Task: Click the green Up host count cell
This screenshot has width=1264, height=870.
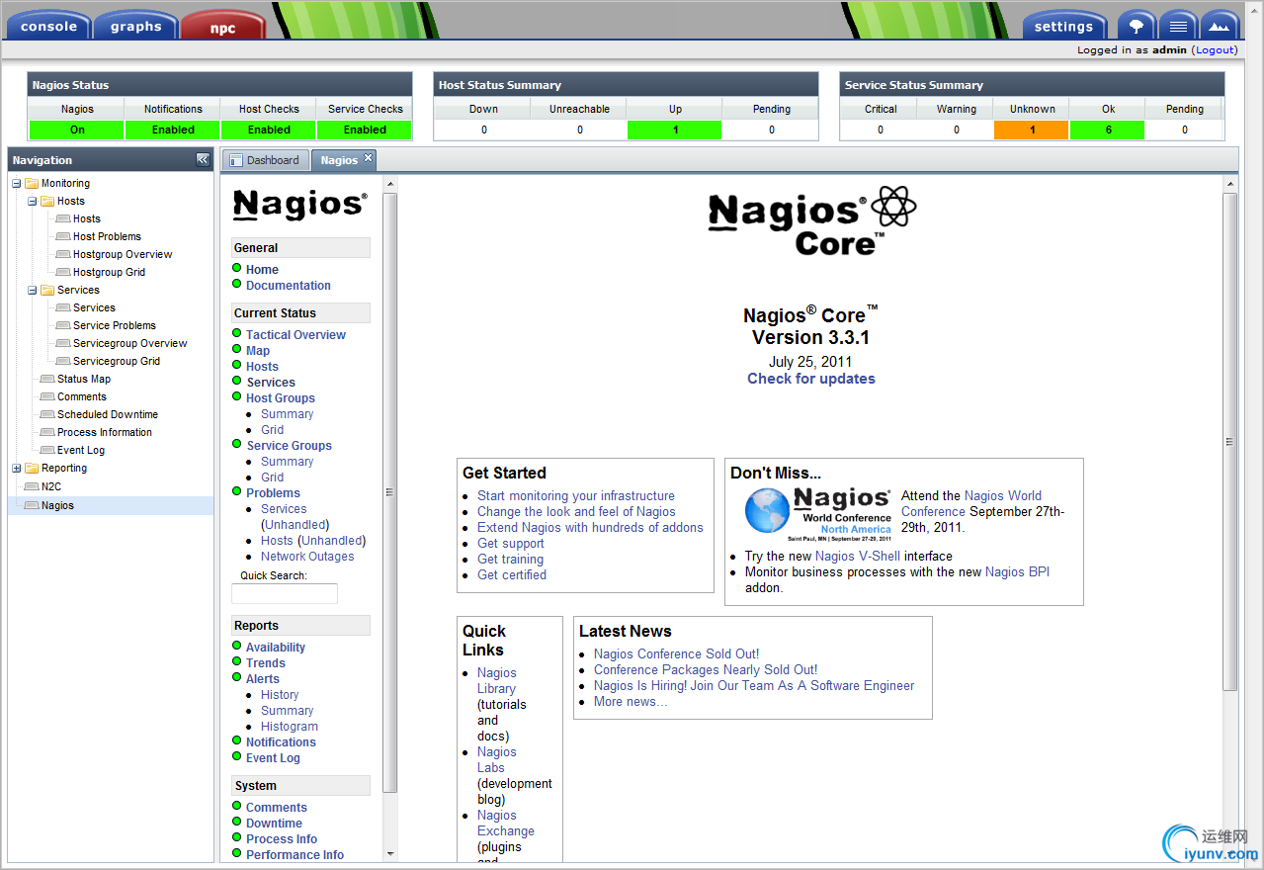Action: (x=675, y=130)
